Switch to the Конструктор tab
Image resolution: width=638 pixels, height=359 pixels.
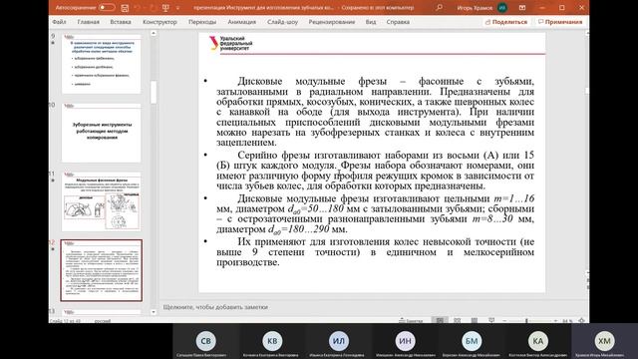click(x=159, y=22)
